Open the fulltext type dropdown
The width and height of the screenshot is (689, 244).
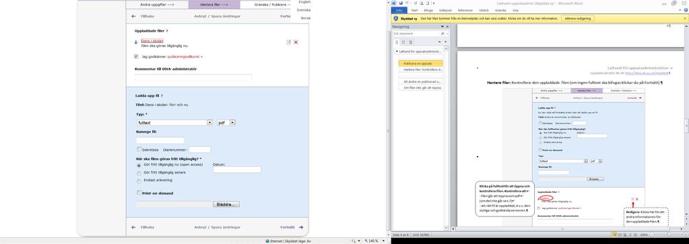(209, 123)
